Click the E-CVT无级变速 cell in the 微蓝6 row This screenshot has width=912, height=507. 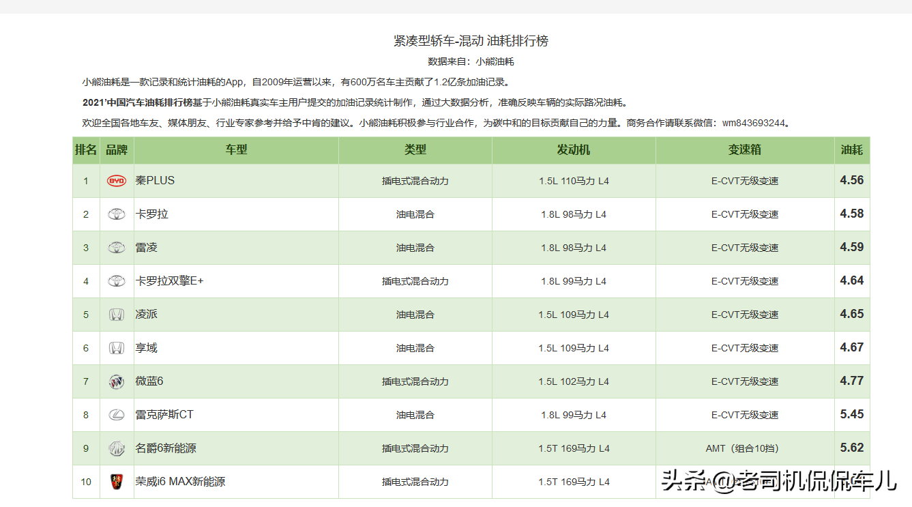pyautogui.click(x=745, y=382)
